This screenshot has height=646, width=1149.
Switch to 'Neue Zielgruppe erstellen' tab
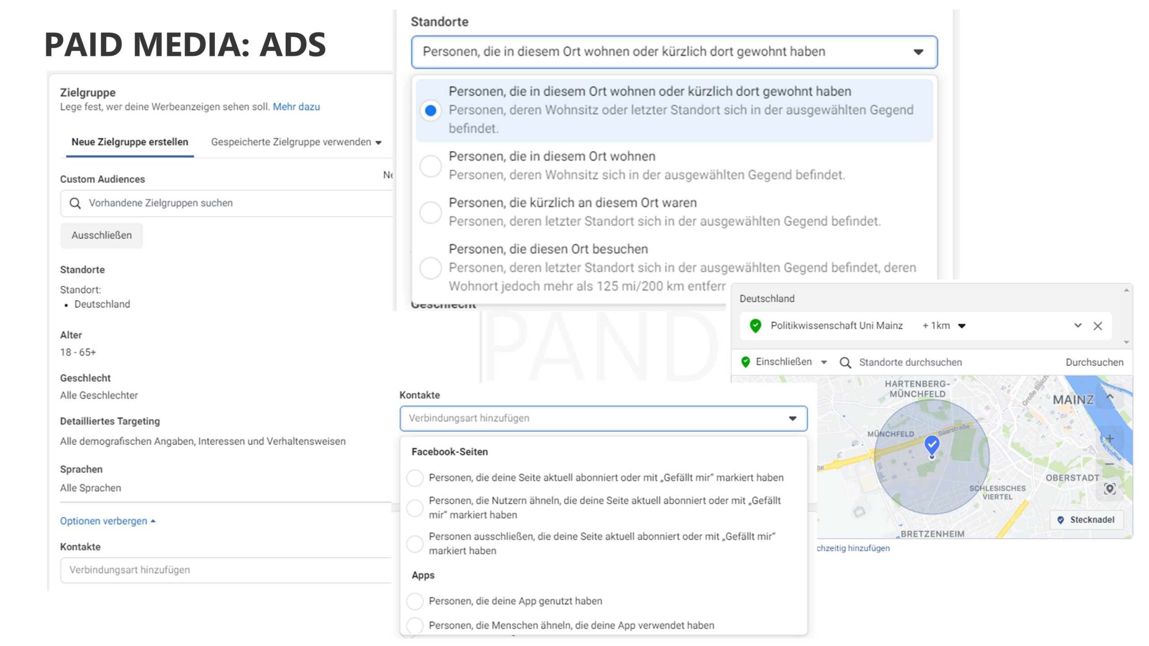point(130,142)
